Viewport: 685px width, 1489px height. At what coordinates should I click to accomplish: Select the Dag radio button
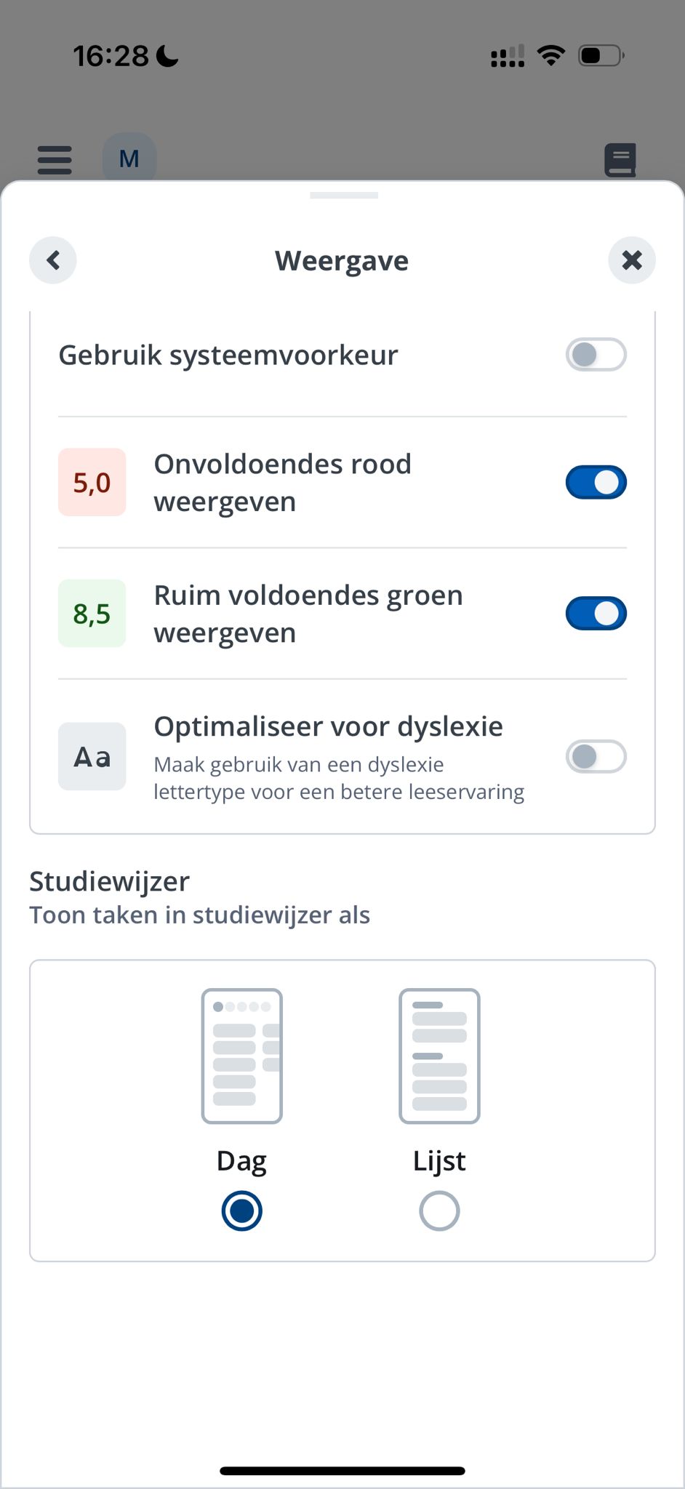(242, 1211)
